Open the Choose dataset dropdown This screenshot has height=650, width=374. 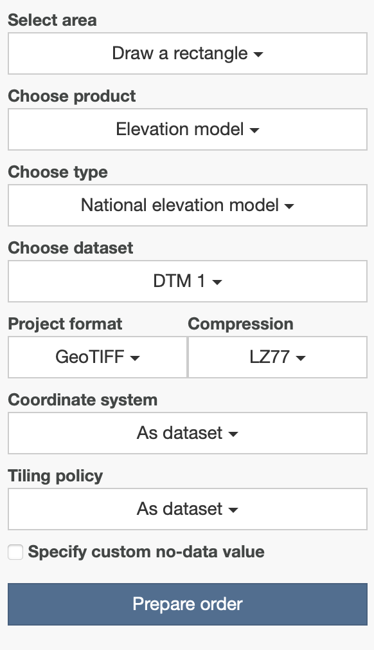click(x=187, y=282)
